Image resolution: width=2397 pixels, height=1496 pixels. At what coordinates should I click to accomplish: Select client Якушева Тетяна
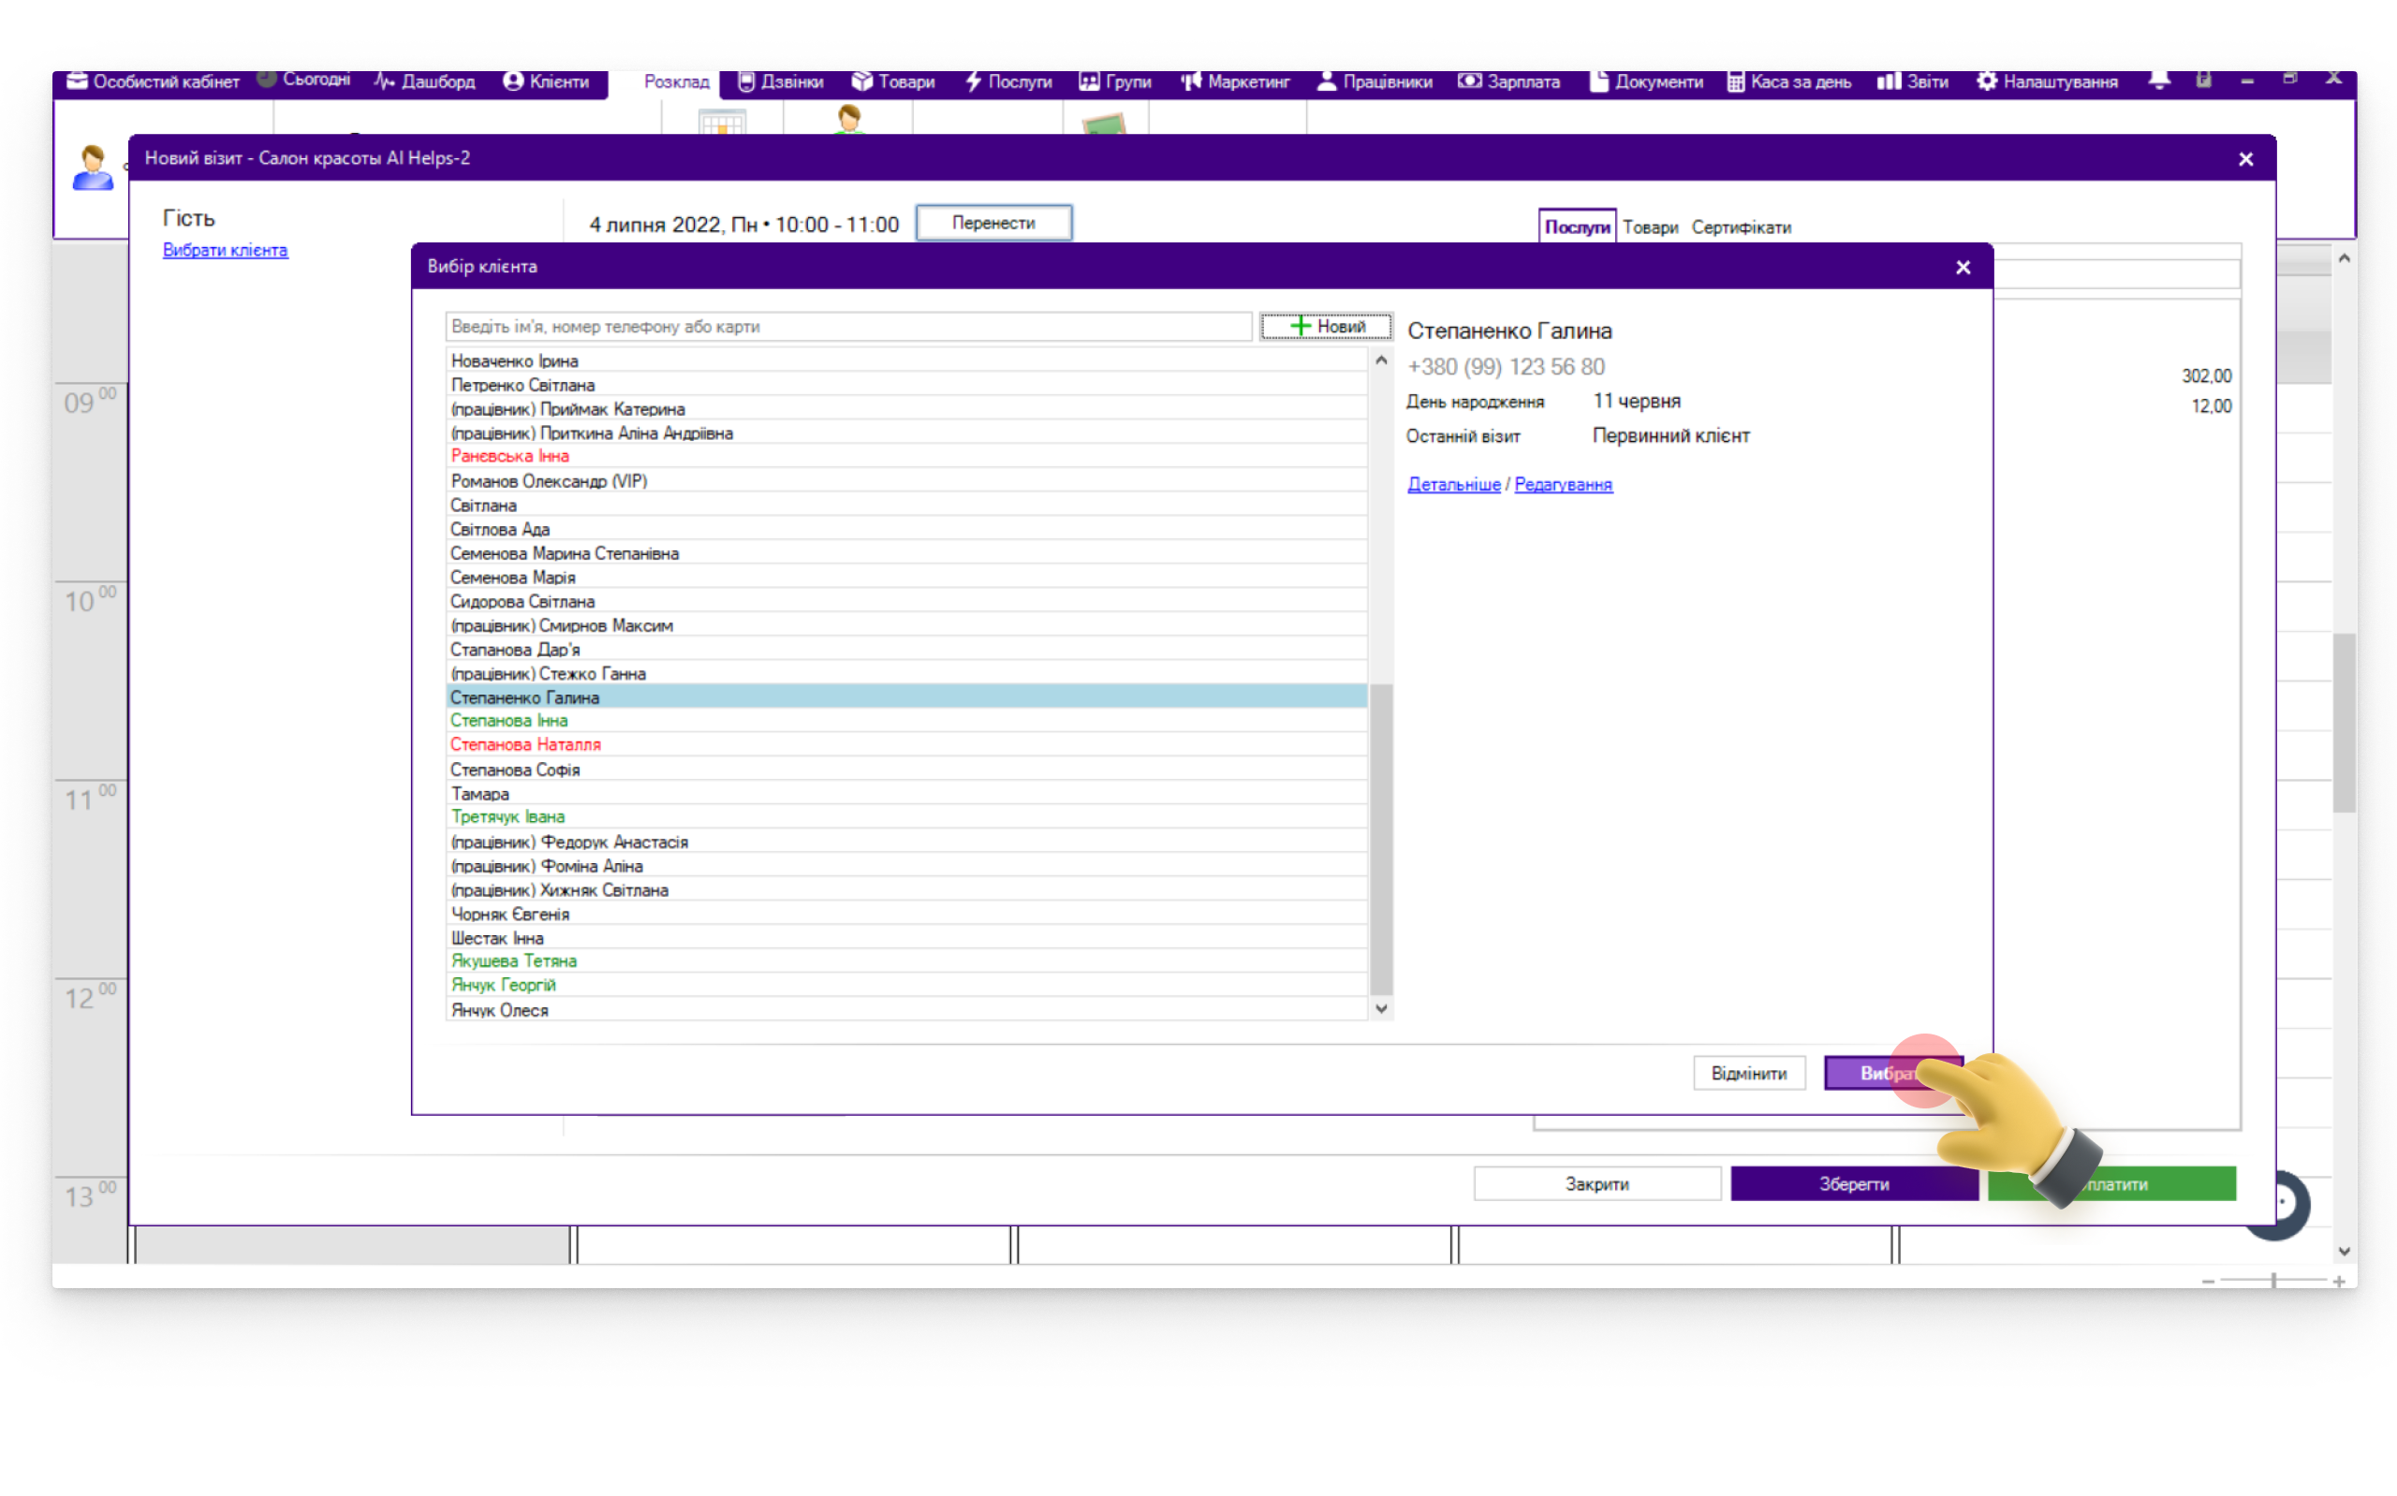[906, 961]
